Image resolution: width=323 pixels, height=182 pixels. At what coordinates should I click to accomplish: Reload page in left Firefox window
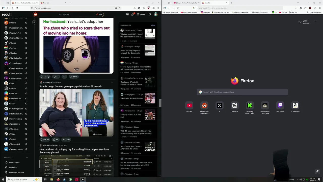pyautogui.click(x=17, y=8)
